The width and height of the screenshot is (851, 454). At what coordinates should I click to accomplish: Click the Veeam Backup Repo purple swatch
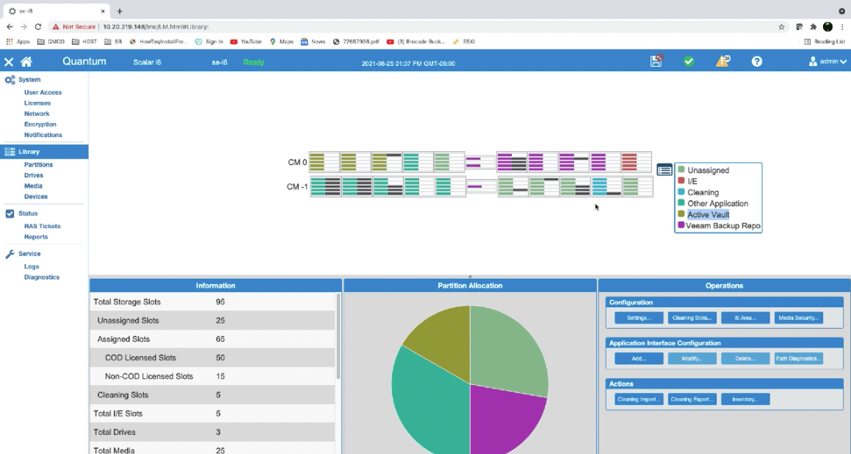681,225
